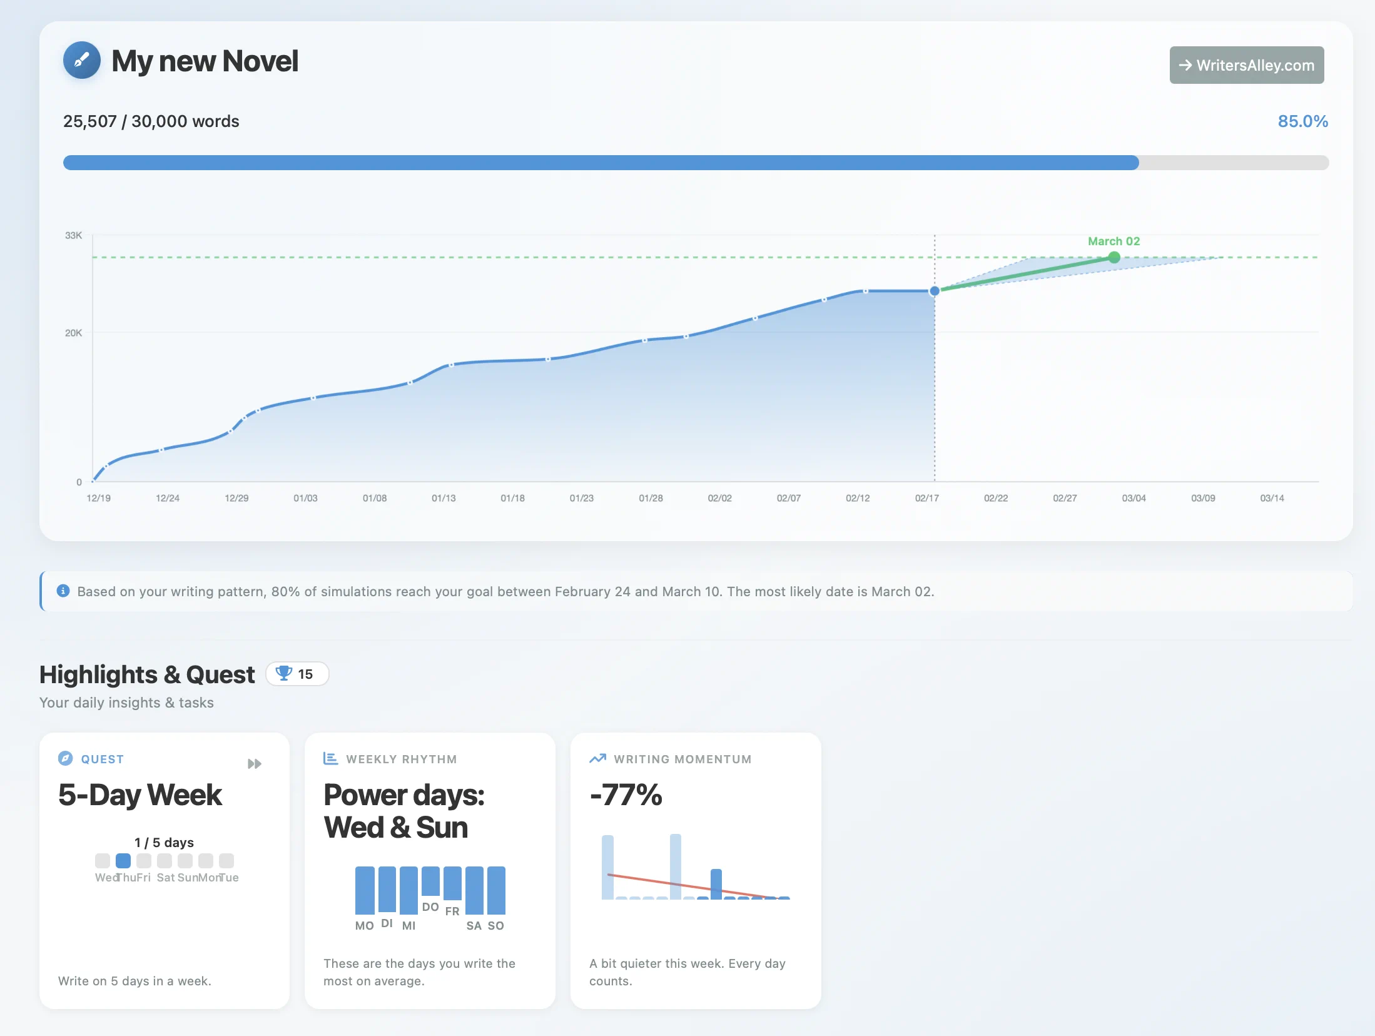Click the 25,507 / 30,000 words counter

pos(151,121)
